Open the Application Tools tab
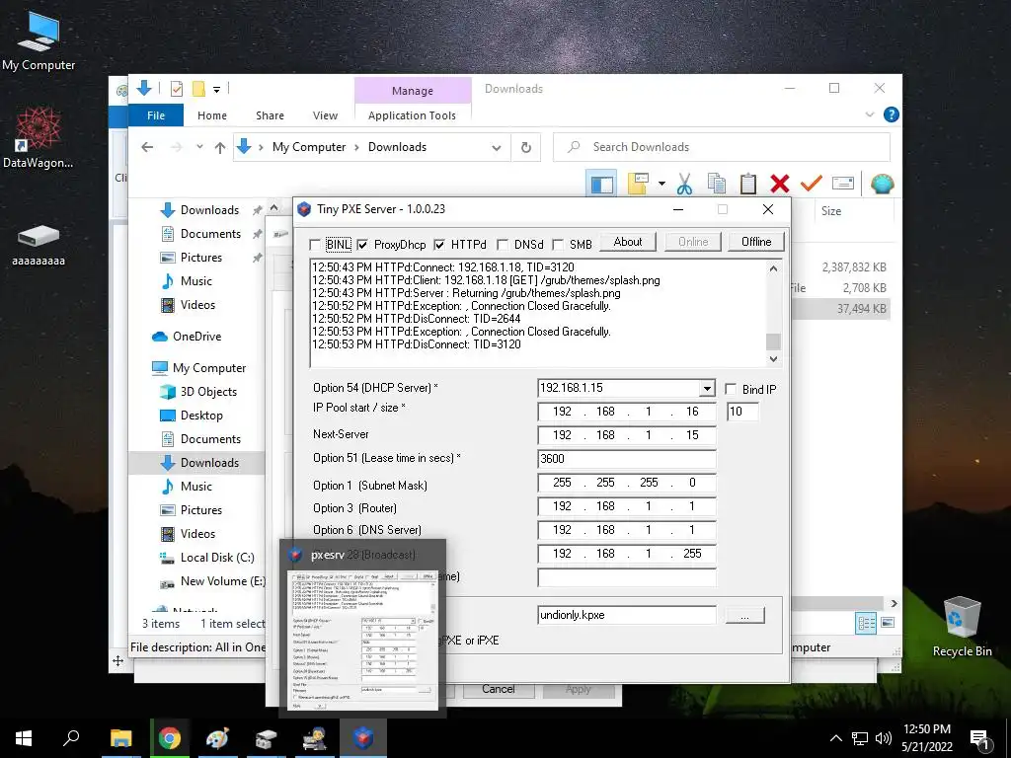 click(412, 115)
